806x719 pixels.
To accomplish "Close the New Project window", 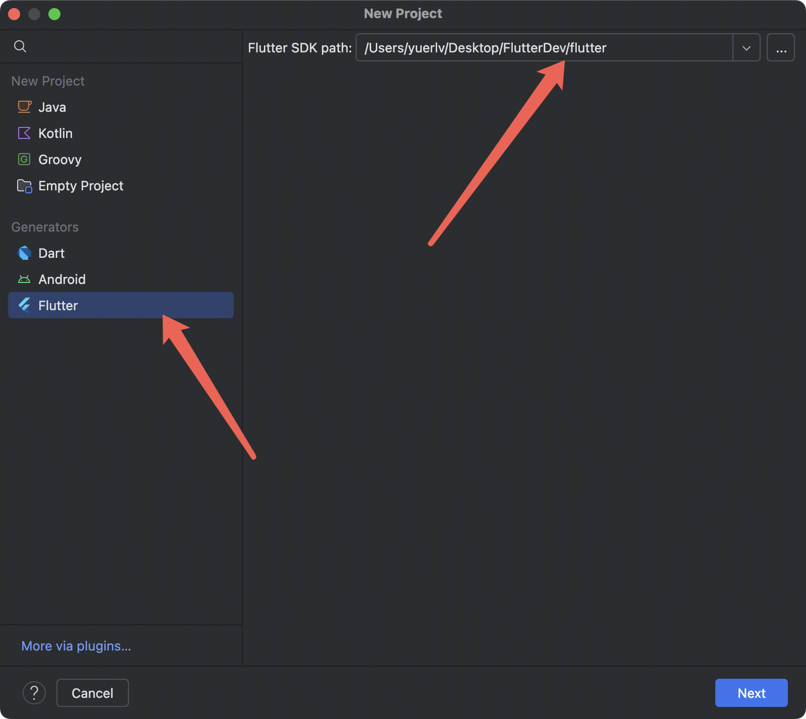I will tap(15, 14).
